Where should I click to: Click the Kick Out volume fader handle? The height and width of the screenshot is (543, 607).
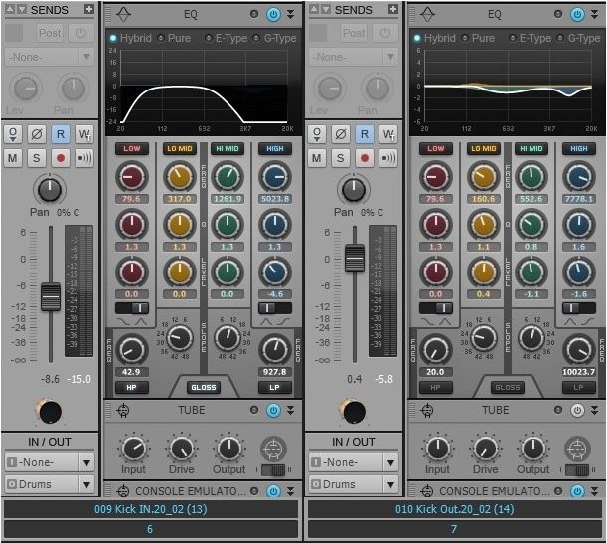(355, 259)
